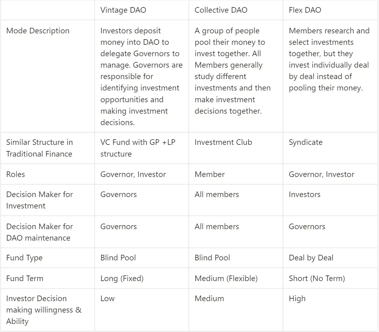Click the 'Similar Structure in Traditional Finance' label
Viewport: 379px width, 332px height.
(x=40, y=148)
